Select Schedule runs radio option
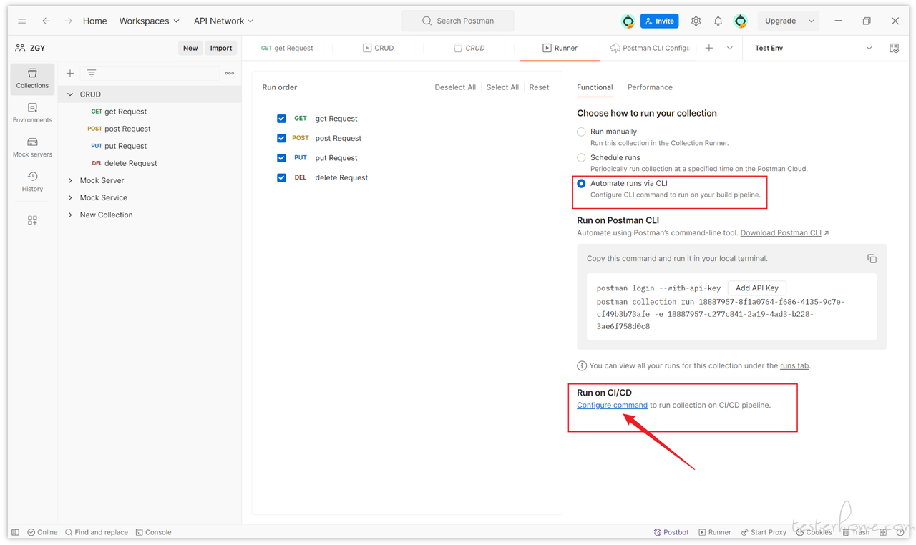Viewport: 916px width, 545px height. [581, 157]
